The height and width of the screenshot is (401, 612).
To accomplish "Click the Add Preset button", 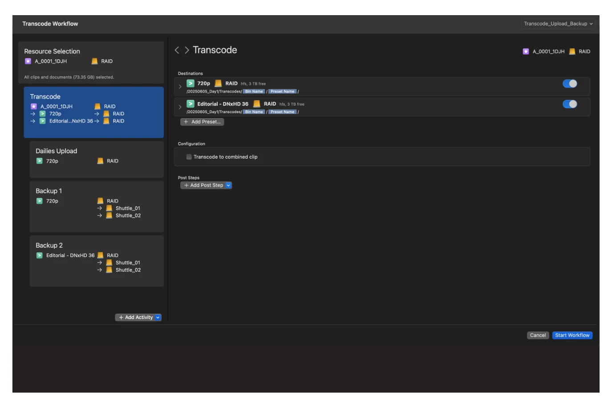I will click(202, 122).
